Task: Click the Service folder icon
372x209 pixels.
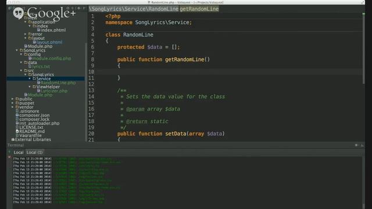Action: click(x=34, y=79)
